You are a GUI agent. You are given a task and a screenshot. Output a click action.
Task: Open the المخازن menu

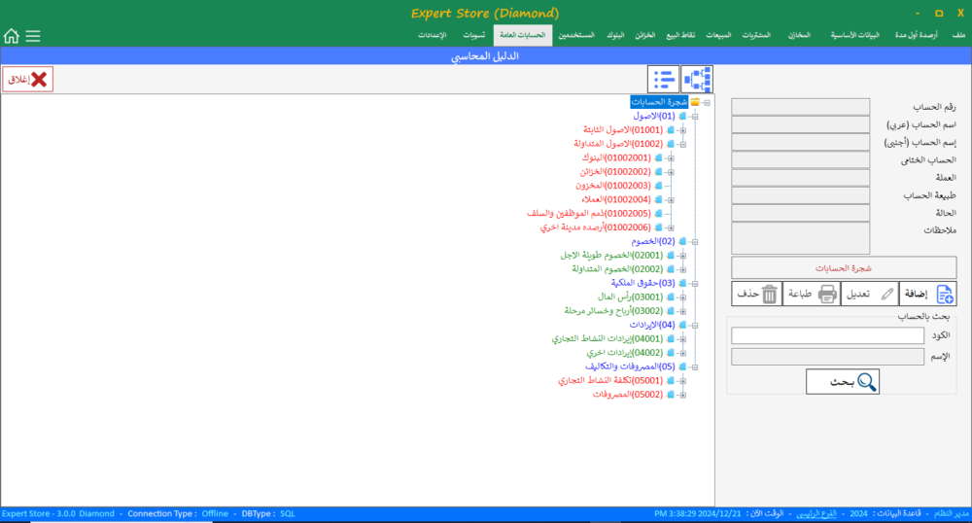(x=798, y=36)
